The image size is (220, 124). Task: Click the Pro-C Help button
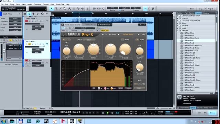coord(143,34)
